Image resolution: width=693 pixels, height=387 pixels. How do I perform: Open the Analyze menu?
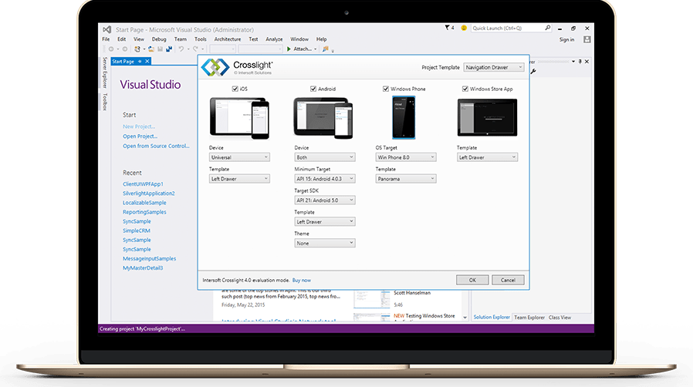tap(274, 39)
